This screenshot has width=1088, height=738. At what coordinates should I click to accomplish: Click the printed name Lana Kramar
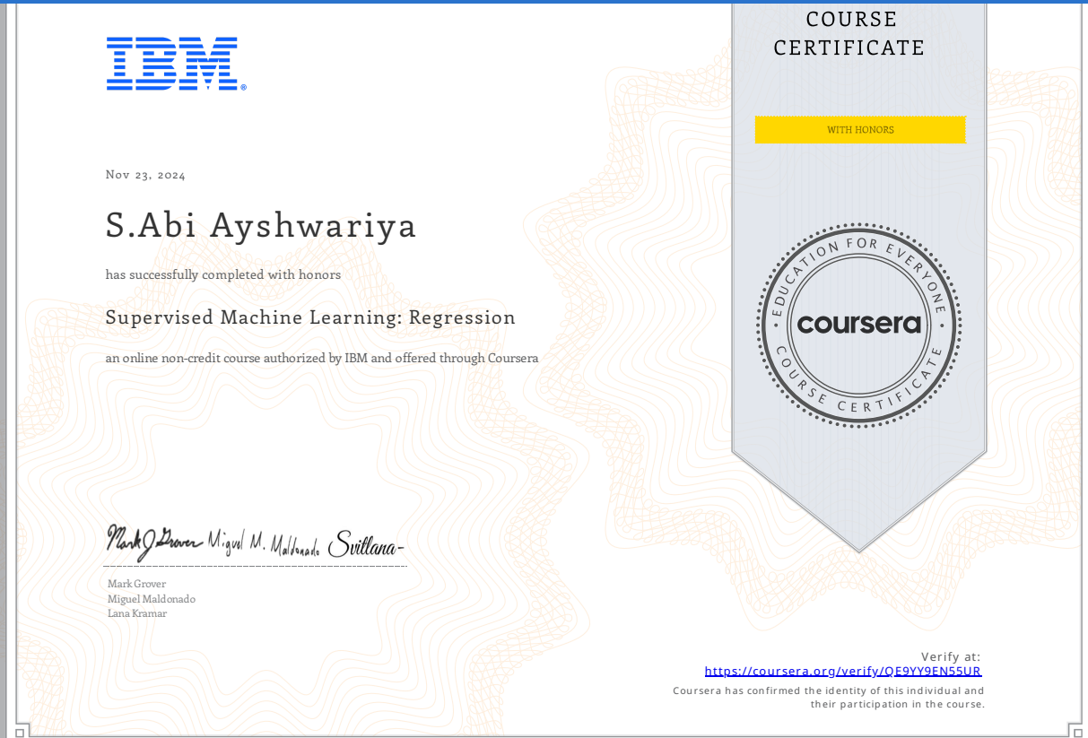136,613
